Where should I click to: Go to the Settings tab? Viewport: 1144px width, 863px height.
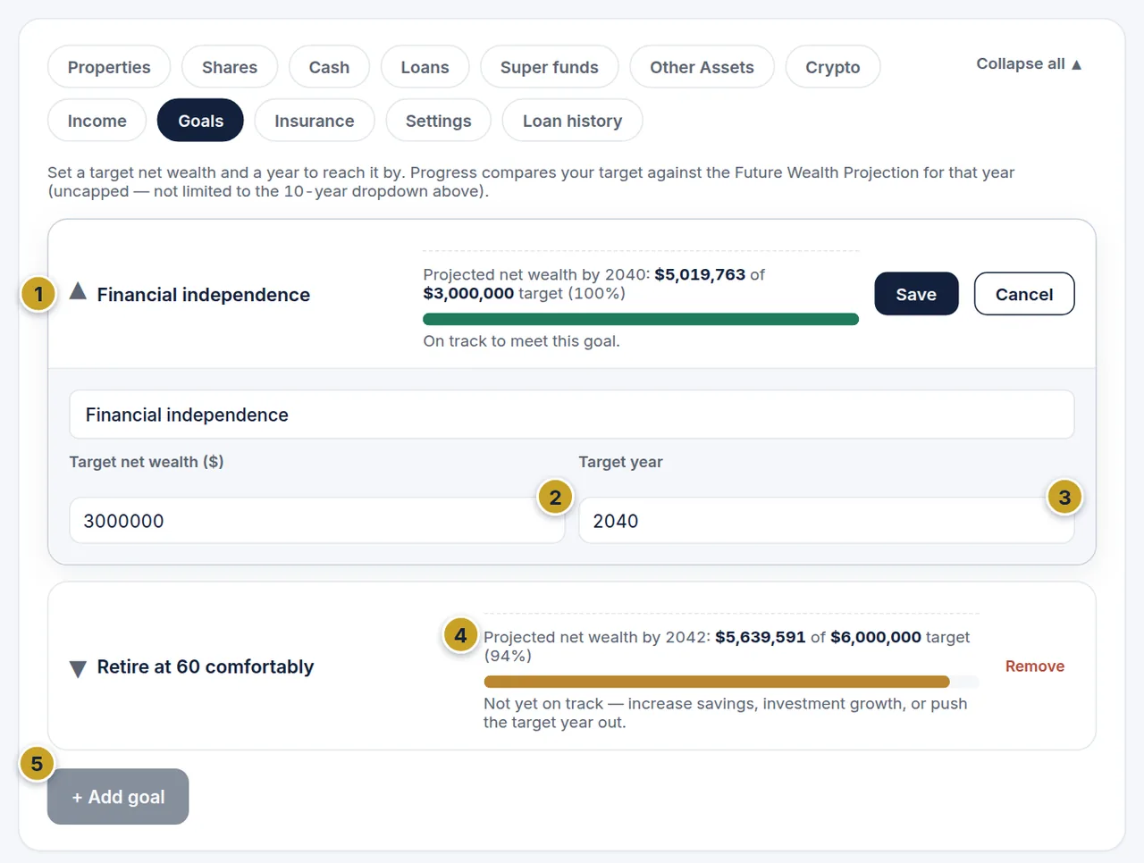point(438,121)
